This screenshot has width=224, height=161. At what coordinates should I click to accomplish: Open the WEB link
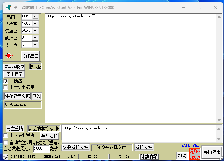196,145
